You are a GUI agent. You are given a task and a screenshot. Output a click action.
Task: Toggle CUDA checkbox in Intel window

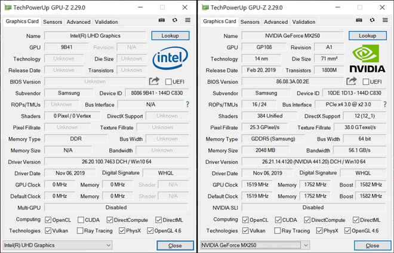[81, 220]
